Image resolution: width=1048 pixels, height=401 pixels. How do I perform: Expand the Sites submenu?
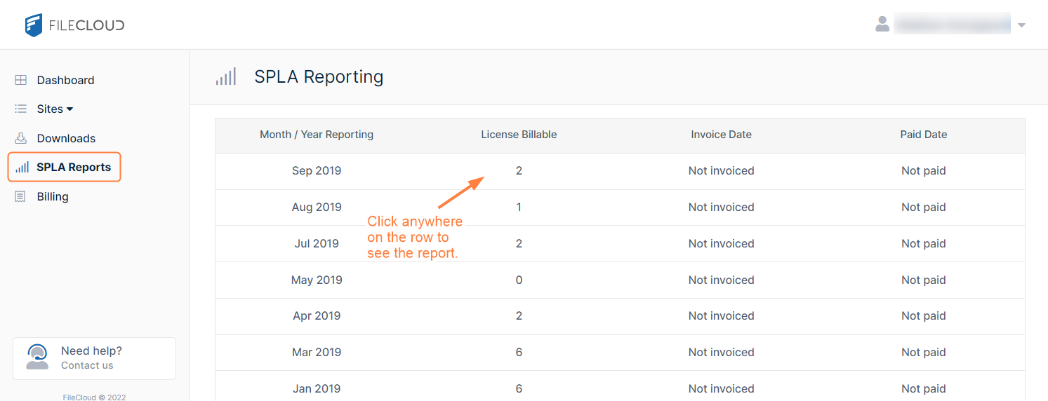[x=55, y=109]
